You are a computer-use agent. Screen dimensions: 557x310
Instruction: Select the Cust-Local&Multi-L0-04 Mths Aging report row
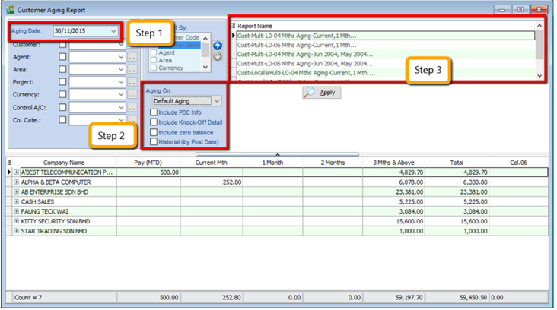click(x=304, y=73)
